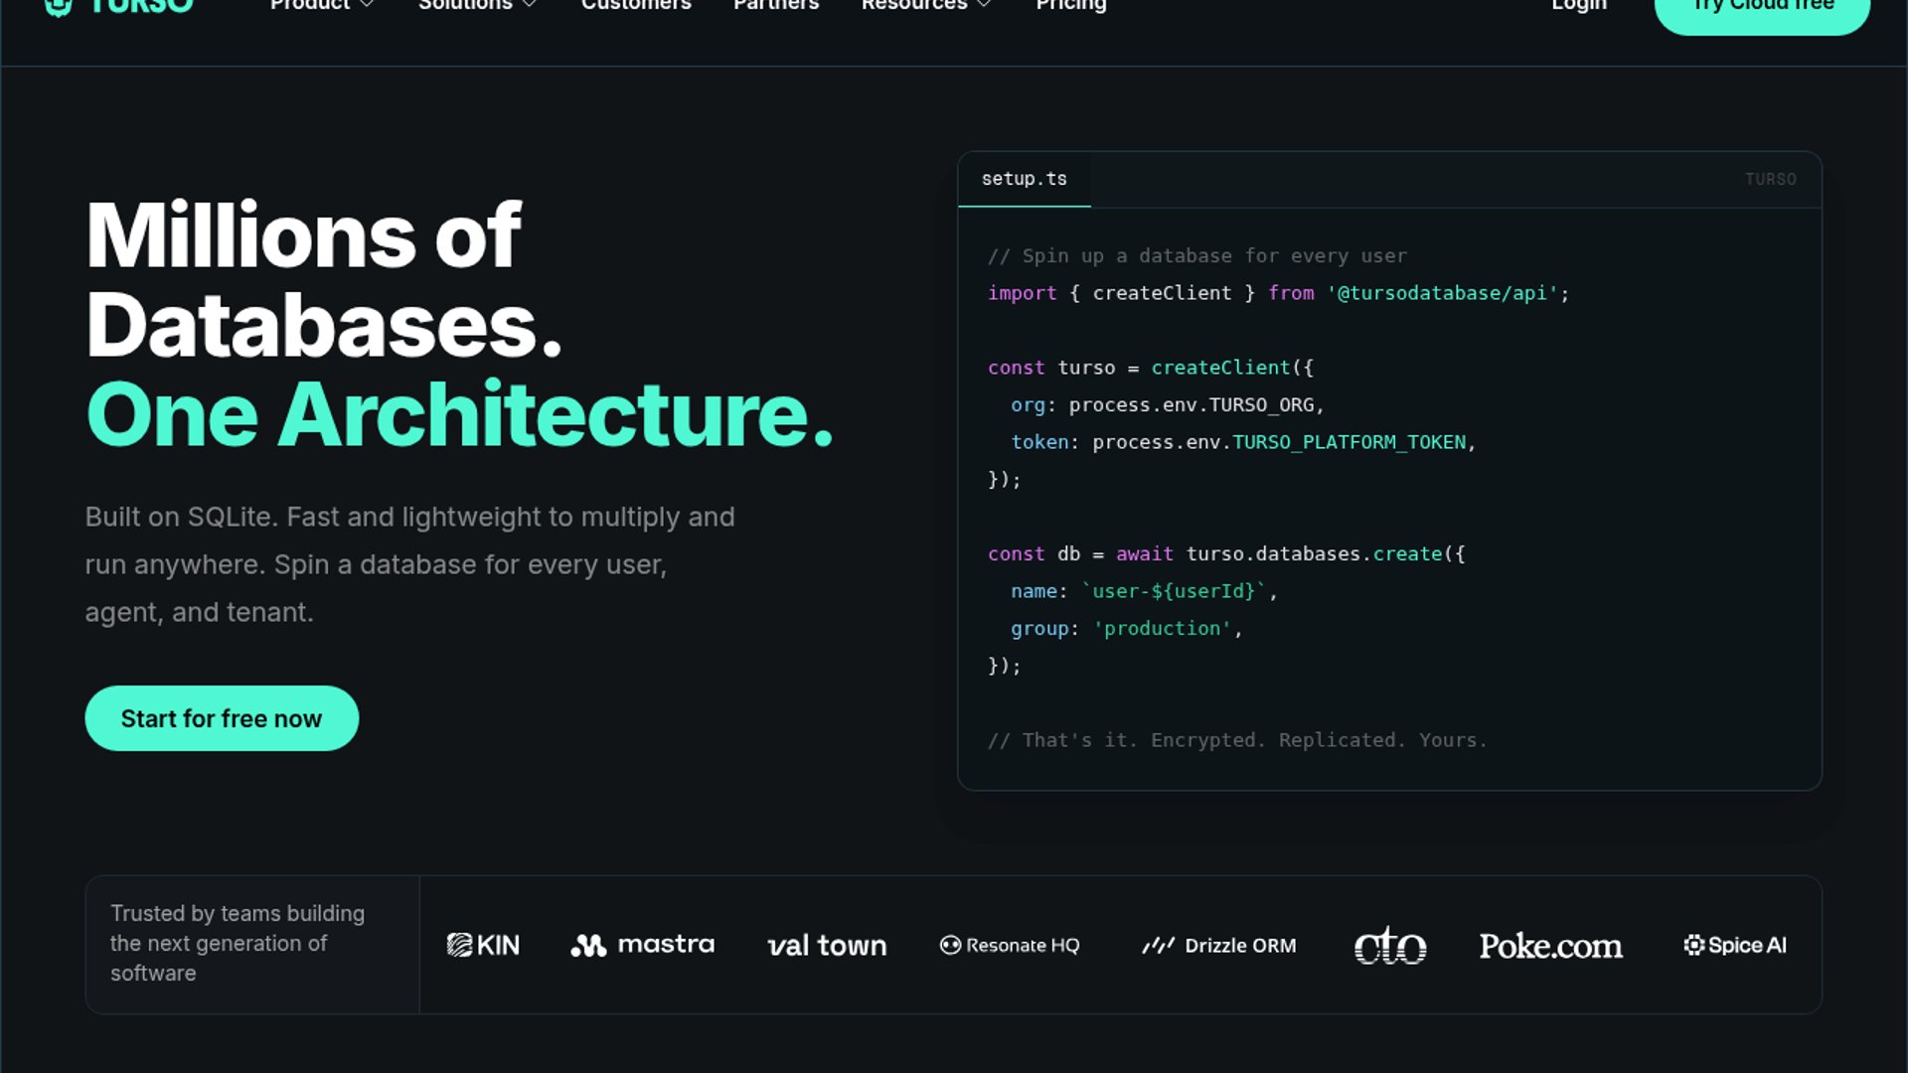Click the "const turso = createClient({" line
The width and height of the screenshot is (1908, 1073).
(x=1151, y=368)
